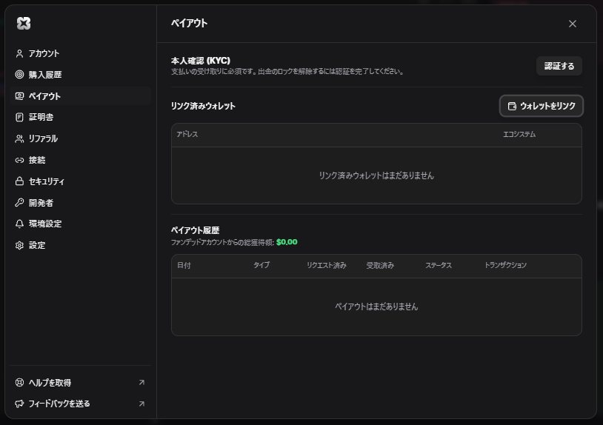The width and height of the screenshot is (603, 425).
Task: Open the 開発者 section
Action: [80, 203]
